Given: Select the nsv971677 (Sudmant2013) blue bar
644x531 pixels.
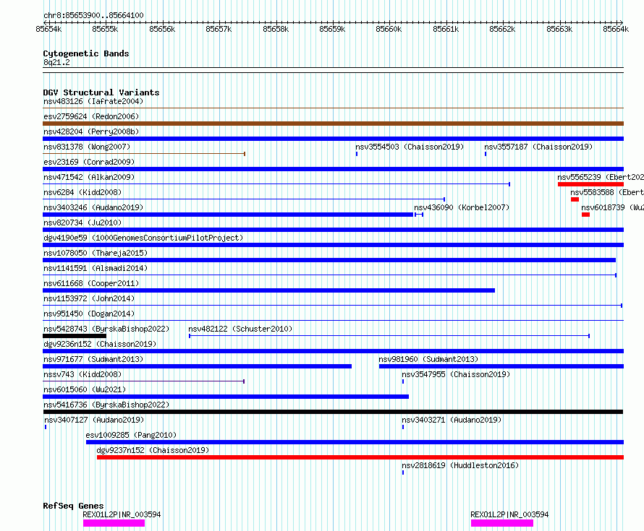Looking at the screenshot, I should 197,366.
